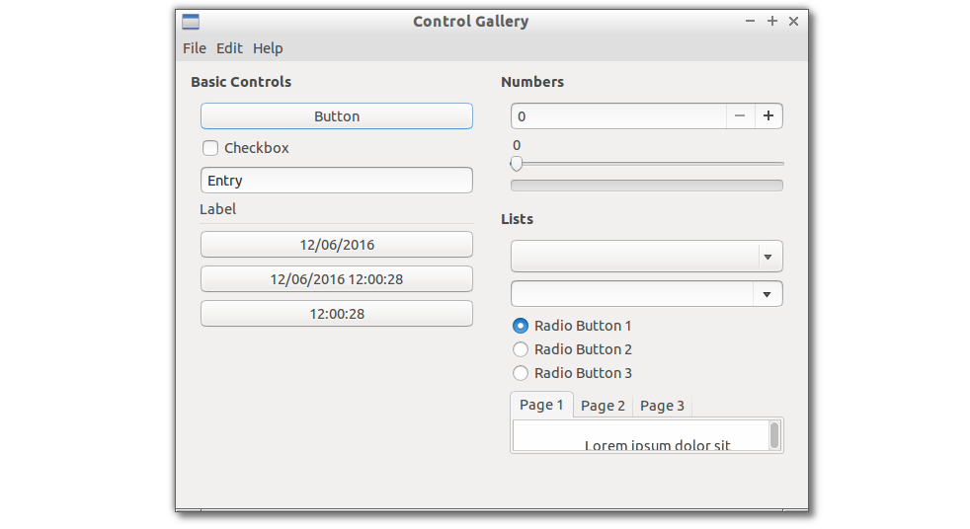Screen dimensions: 970x529
Task: Switch to the Page 3 tab
Action: [662, 406]
